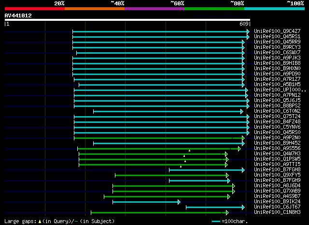Open the UniRef100_A9PJK3 hit
Screen dimensions: 309x225
click(277, 58)
